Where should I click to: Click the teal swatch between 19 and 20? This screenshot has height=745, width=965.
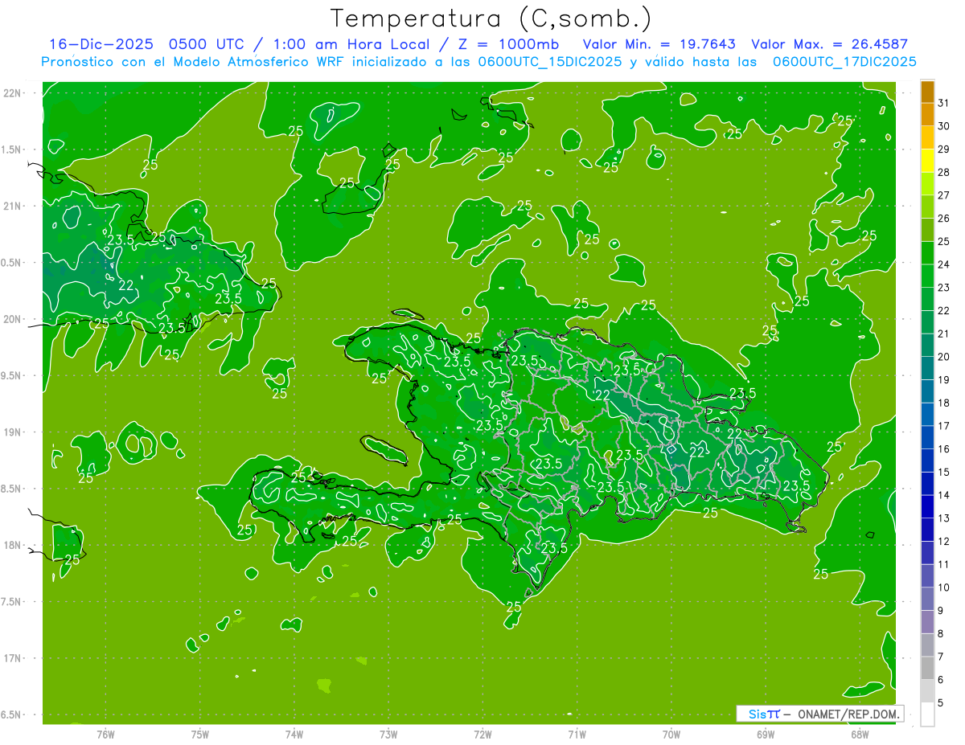pos(927,367)
